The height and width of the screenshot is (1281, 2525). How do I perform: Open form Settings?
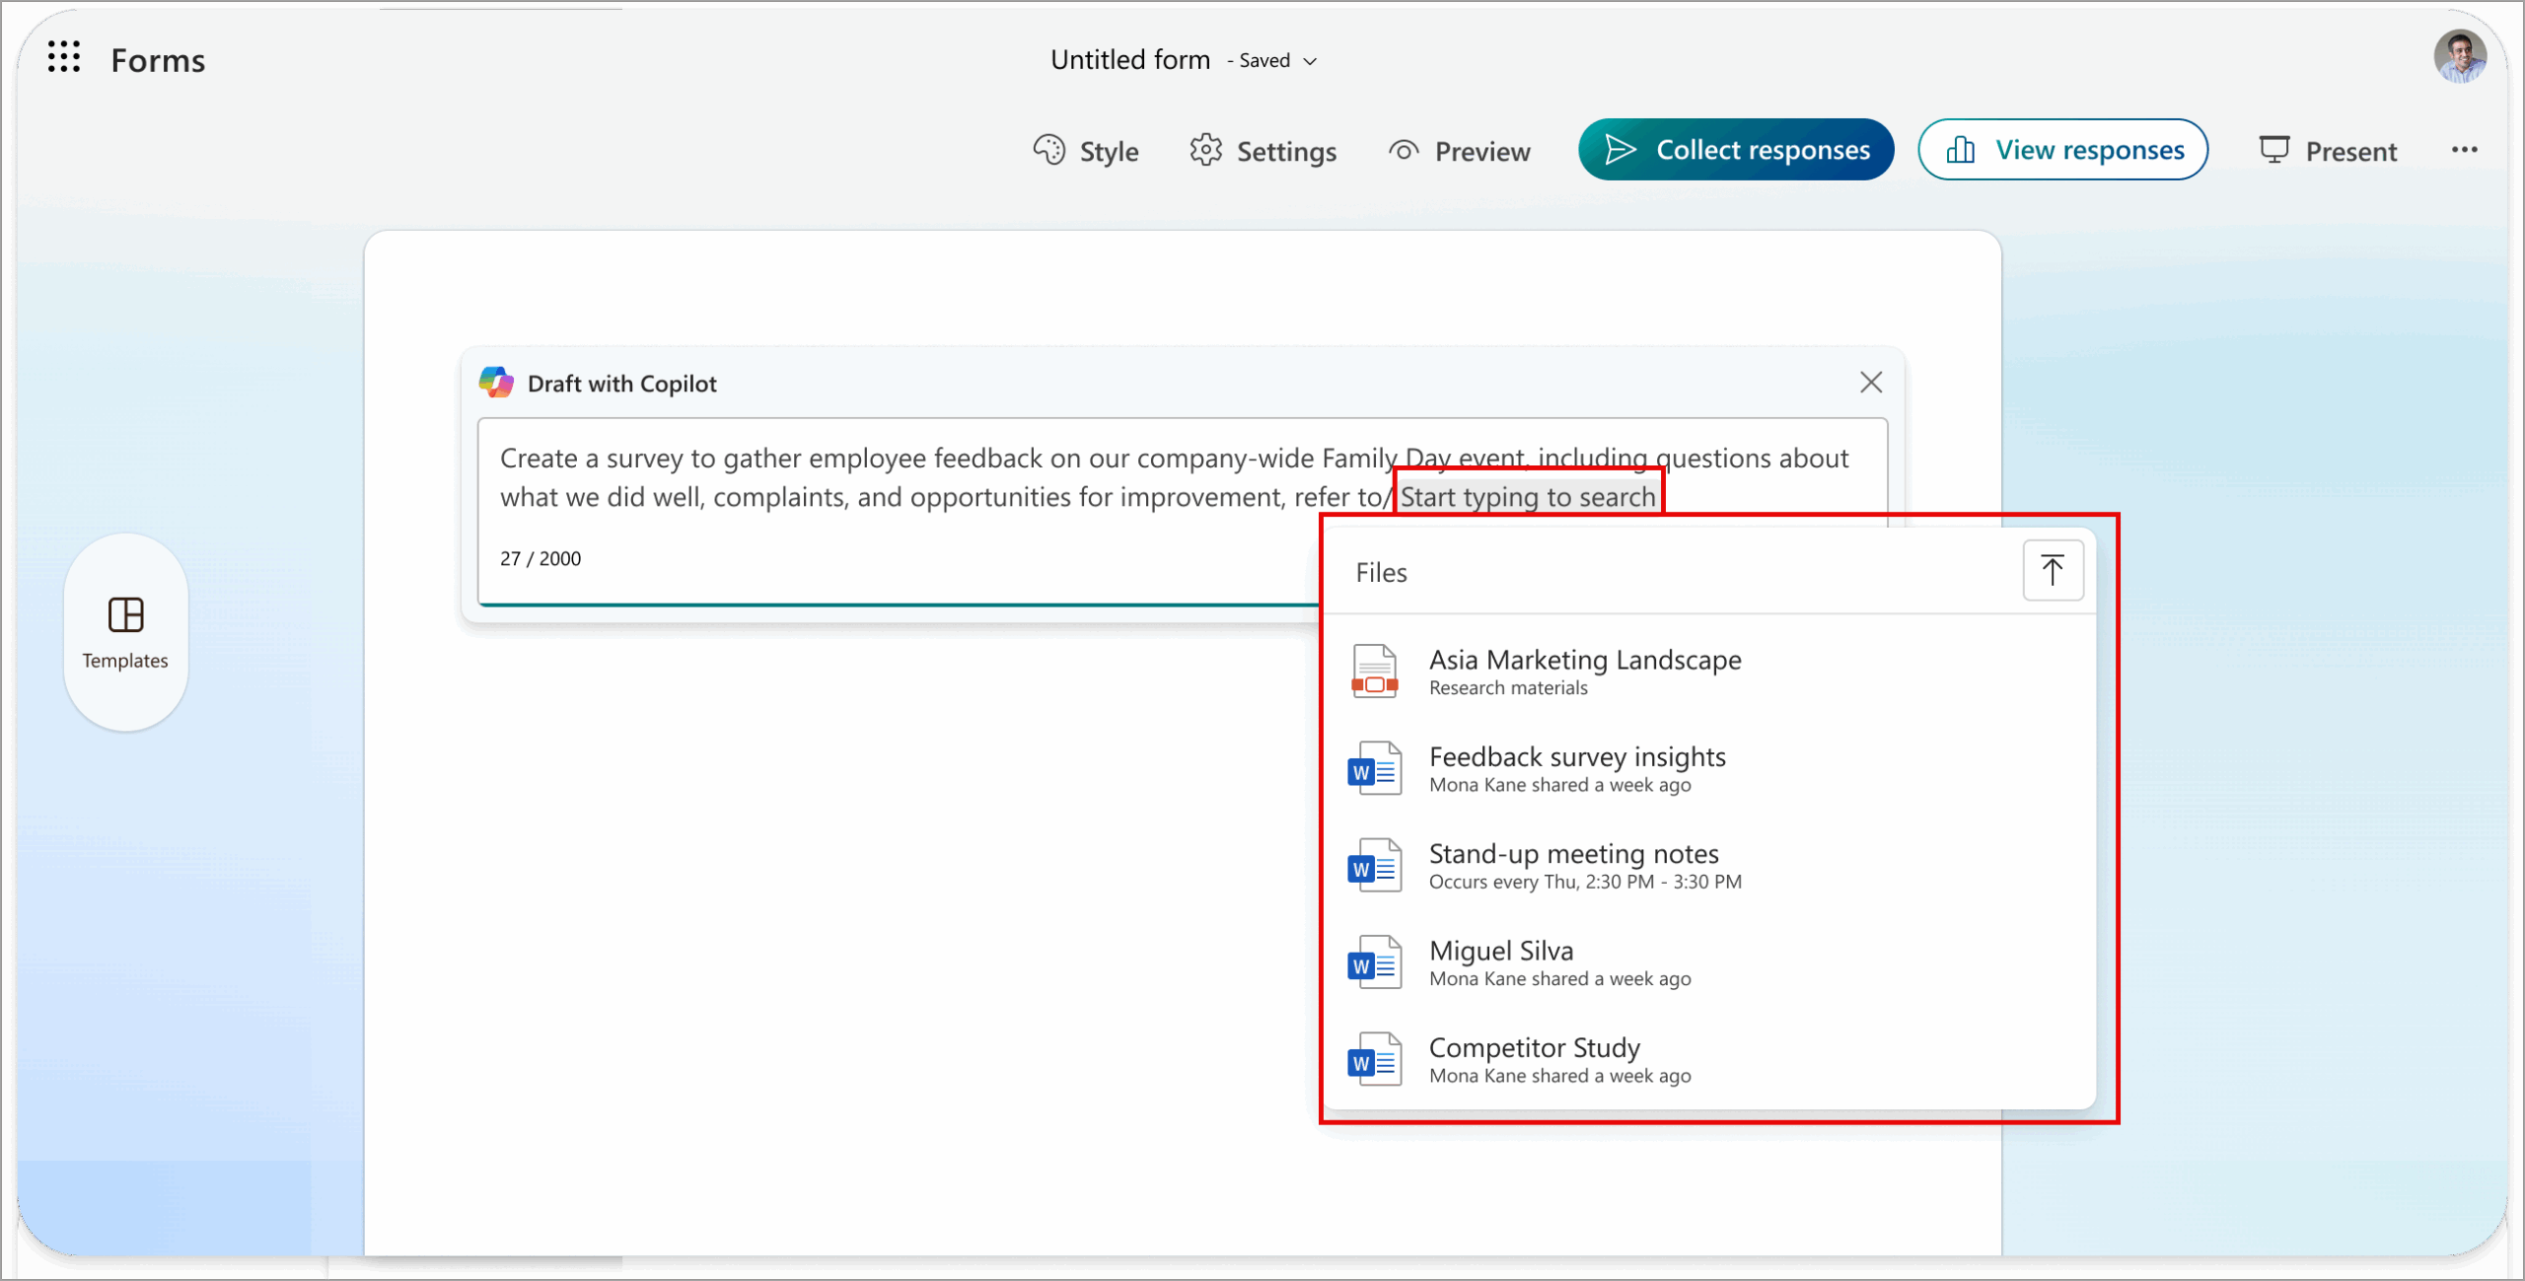pos(1262,151)
